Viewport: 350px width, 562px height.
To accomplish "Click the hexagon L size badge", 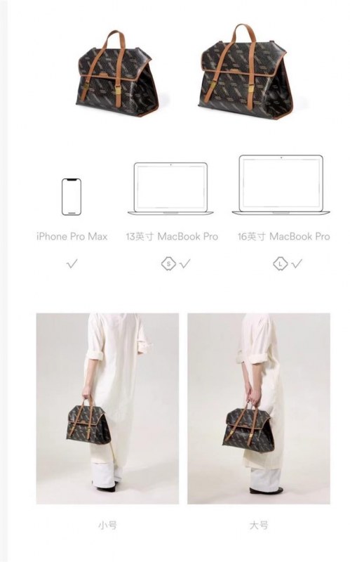I will click(281, 264).
